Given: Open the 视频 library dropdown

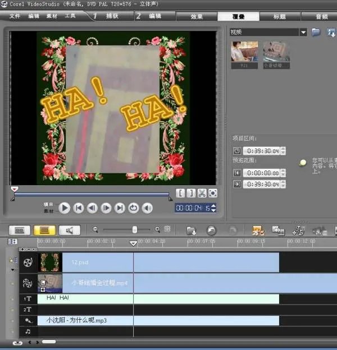Looking at the screenshot, I should 303,33.
